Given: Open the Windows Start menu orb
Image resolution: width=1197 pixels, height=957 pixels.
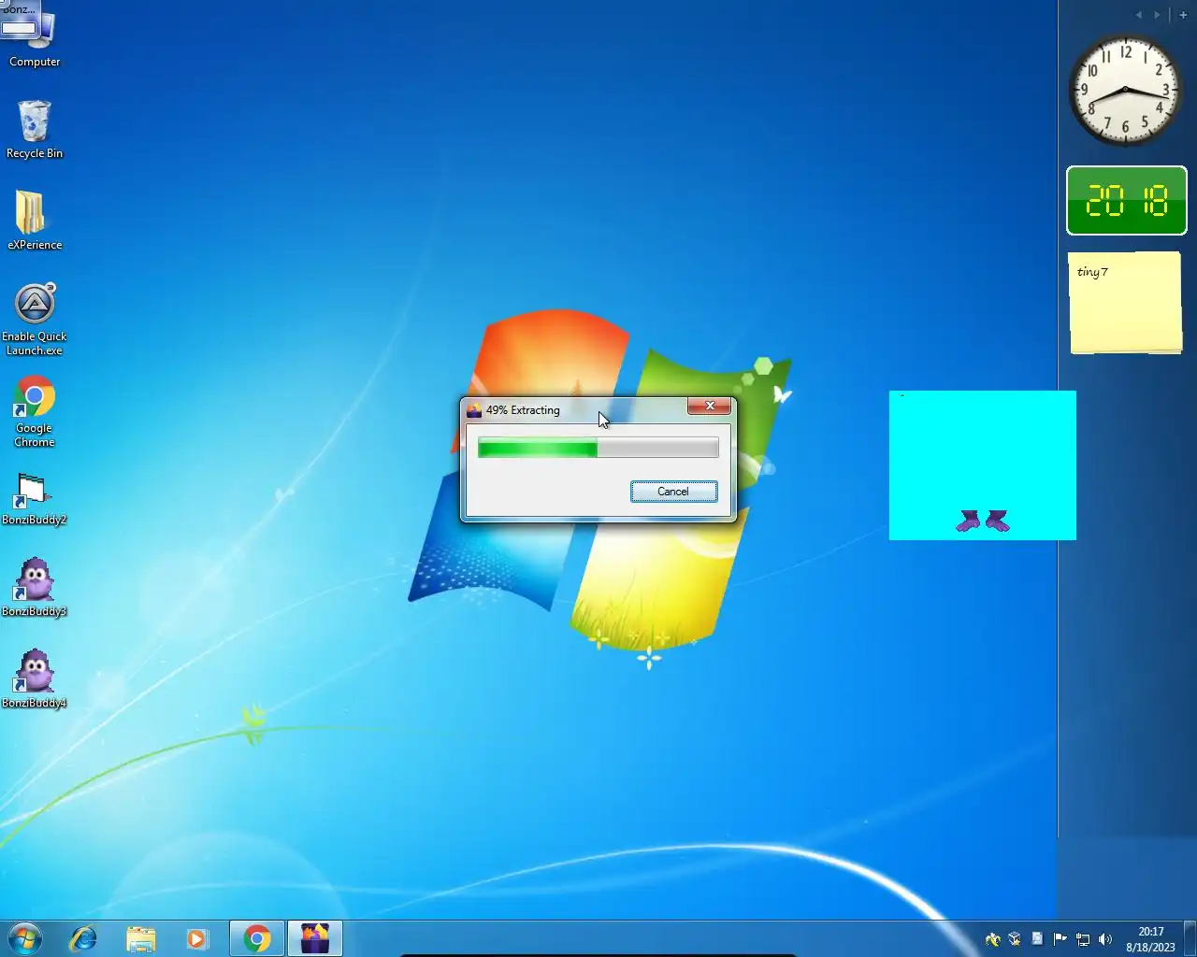Looking at the screenshot, I should pos(24,938).
